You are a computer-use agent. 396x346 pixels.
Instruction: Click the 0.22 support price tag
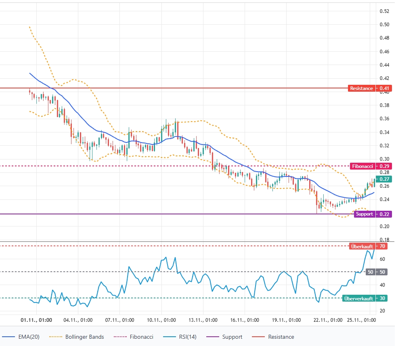(x=384, y=214)
